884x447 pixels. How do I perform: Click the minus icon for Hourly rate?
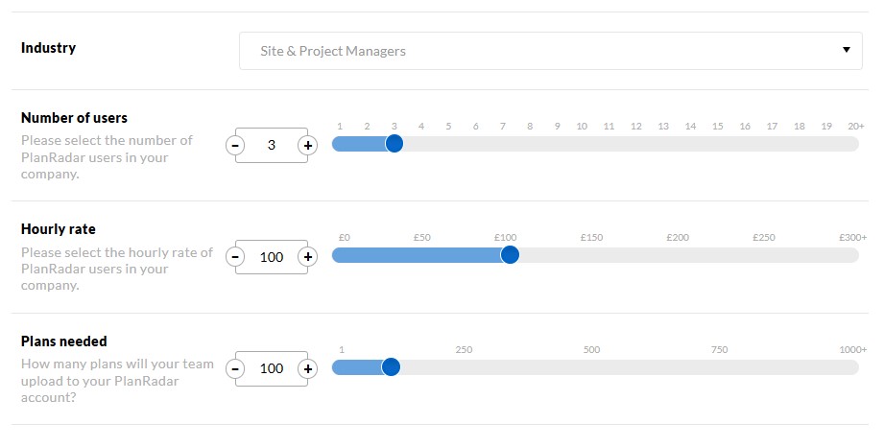[x=235, y=257]
